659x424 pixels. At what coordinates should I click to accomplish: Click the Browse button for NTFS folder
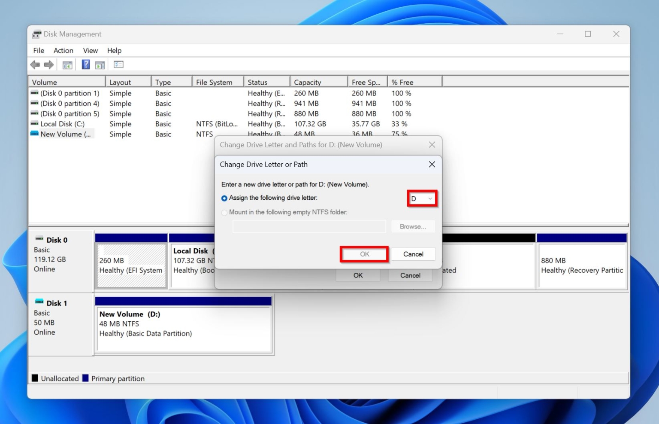[x=412, y=226]
